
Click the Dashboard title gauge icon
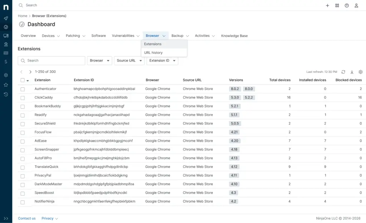(22, 24)
